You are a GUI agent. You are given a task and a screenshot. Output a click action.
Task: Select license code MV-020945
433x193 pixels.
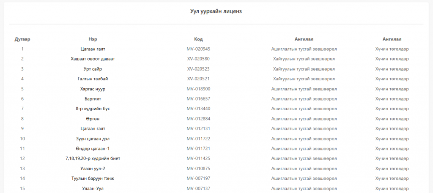[198, 49]
